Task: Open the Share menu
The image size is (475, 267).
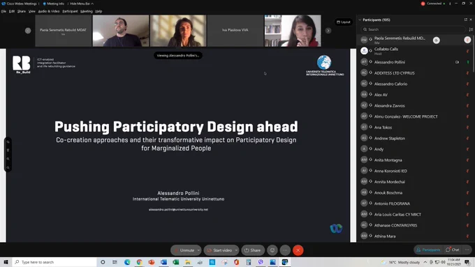Action: 22,11
